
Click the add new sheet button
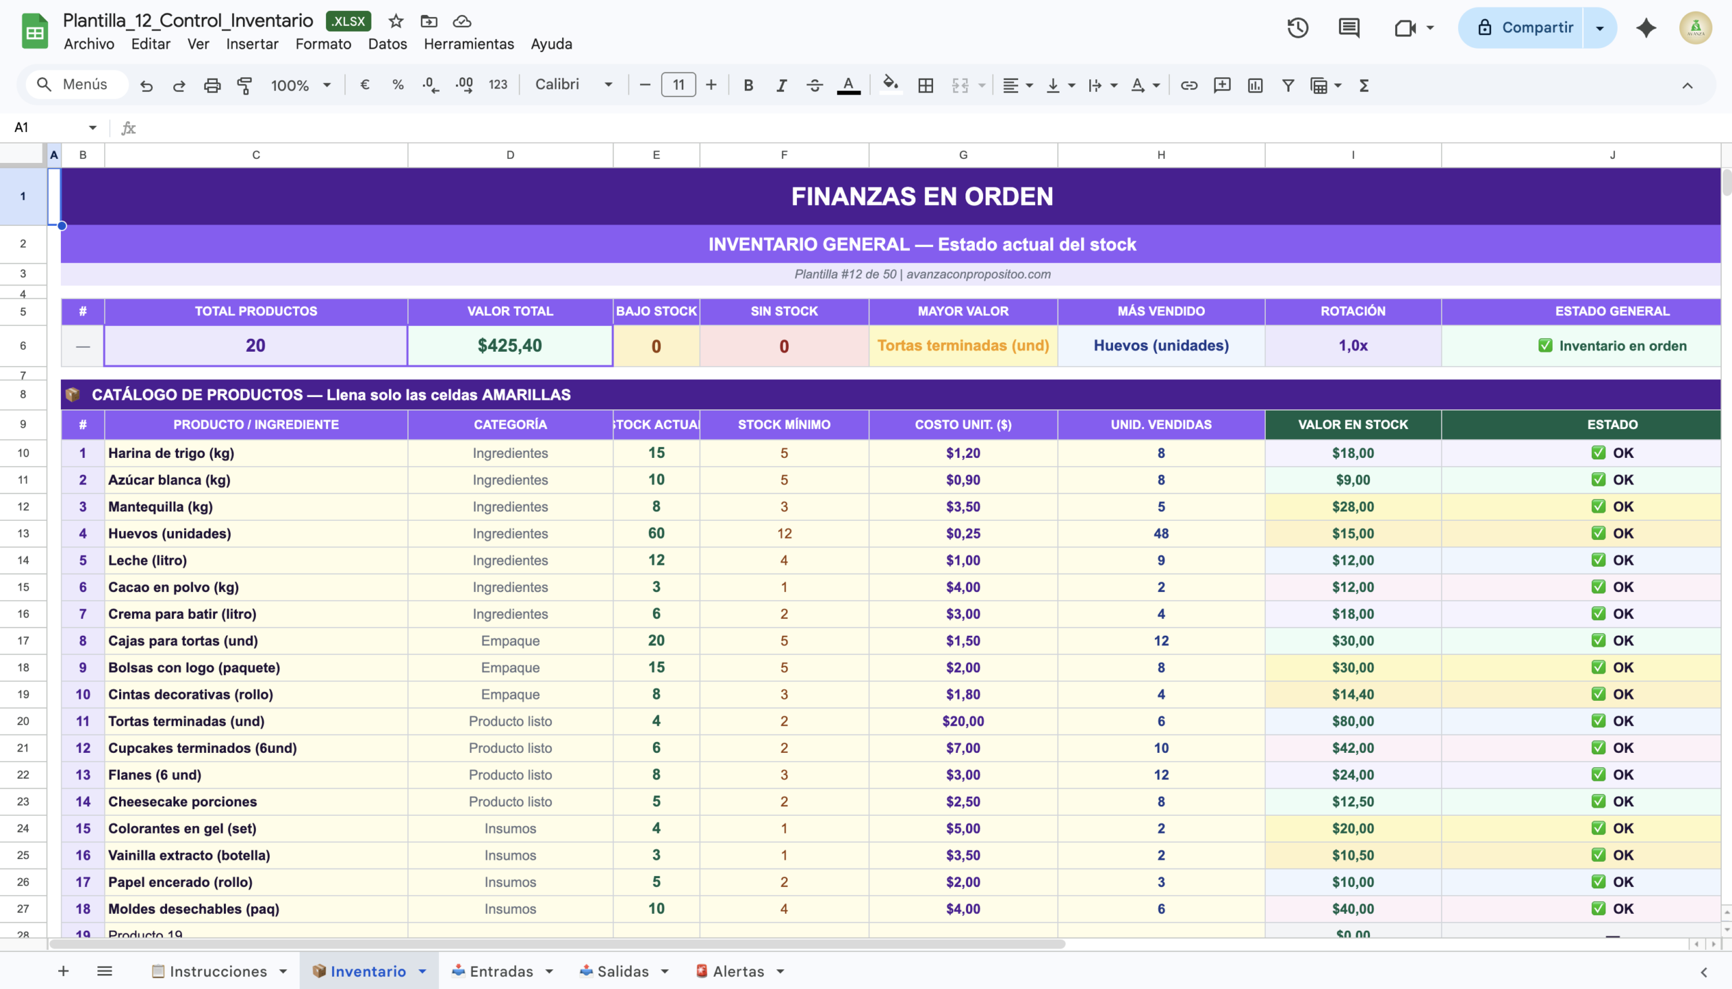[x=63, y=971]
